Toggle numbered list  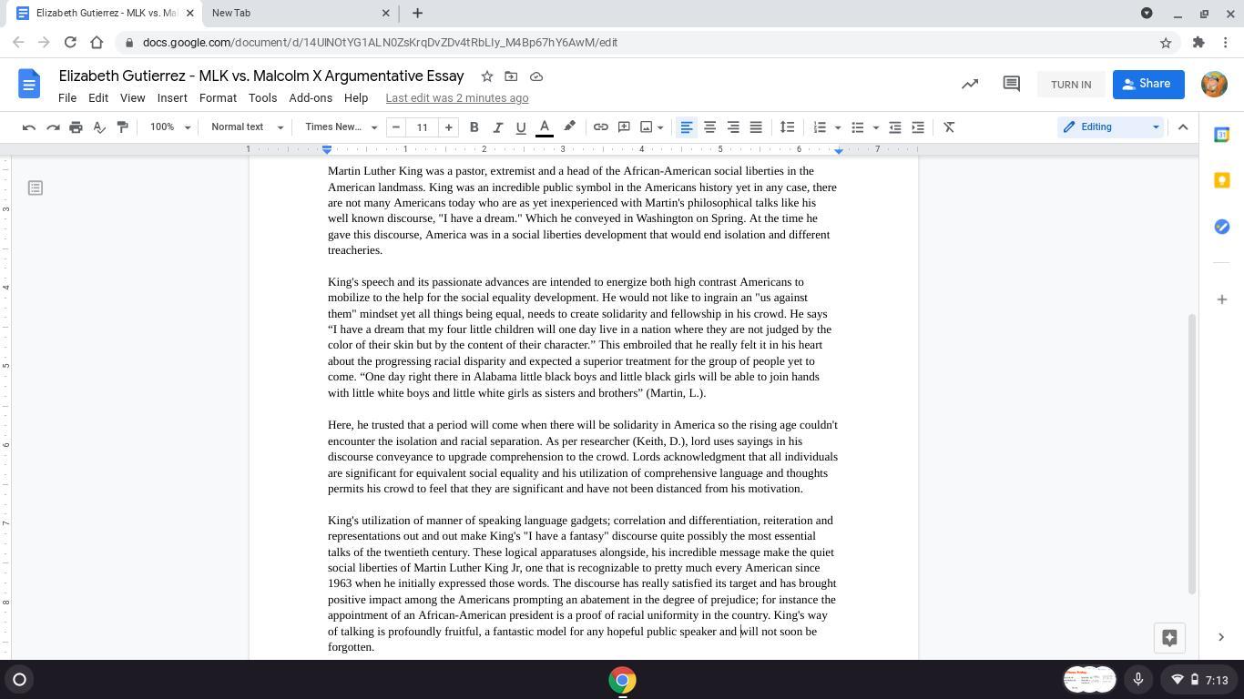(820, 127)
